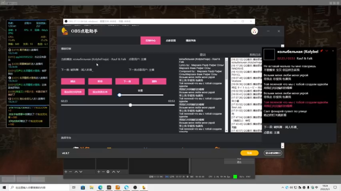Switch to the 点歌设置 tab

[171, 40]
